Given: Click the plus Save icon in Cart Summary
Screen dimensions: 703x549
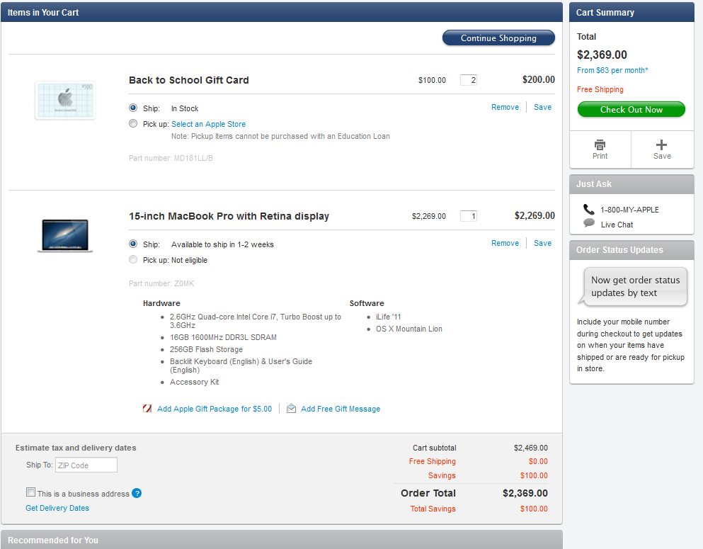Looking at the screenshot, I should 661,145.
